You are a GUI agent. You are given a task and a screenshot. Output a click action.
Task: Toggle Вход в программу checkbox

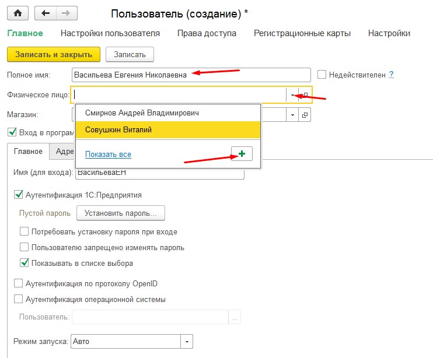[12, 132]
